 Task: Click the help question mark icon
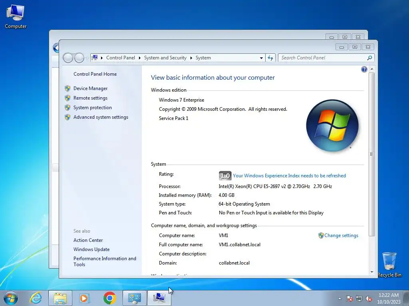click(364, 69)
